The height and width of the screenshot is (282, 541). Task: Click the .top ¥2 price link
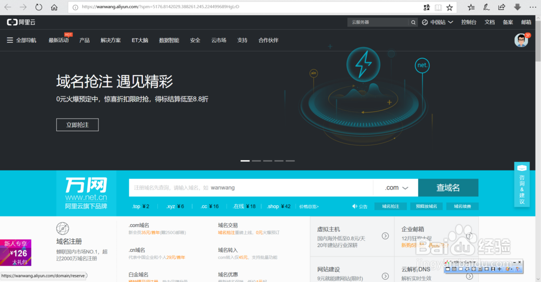point(141,206)
